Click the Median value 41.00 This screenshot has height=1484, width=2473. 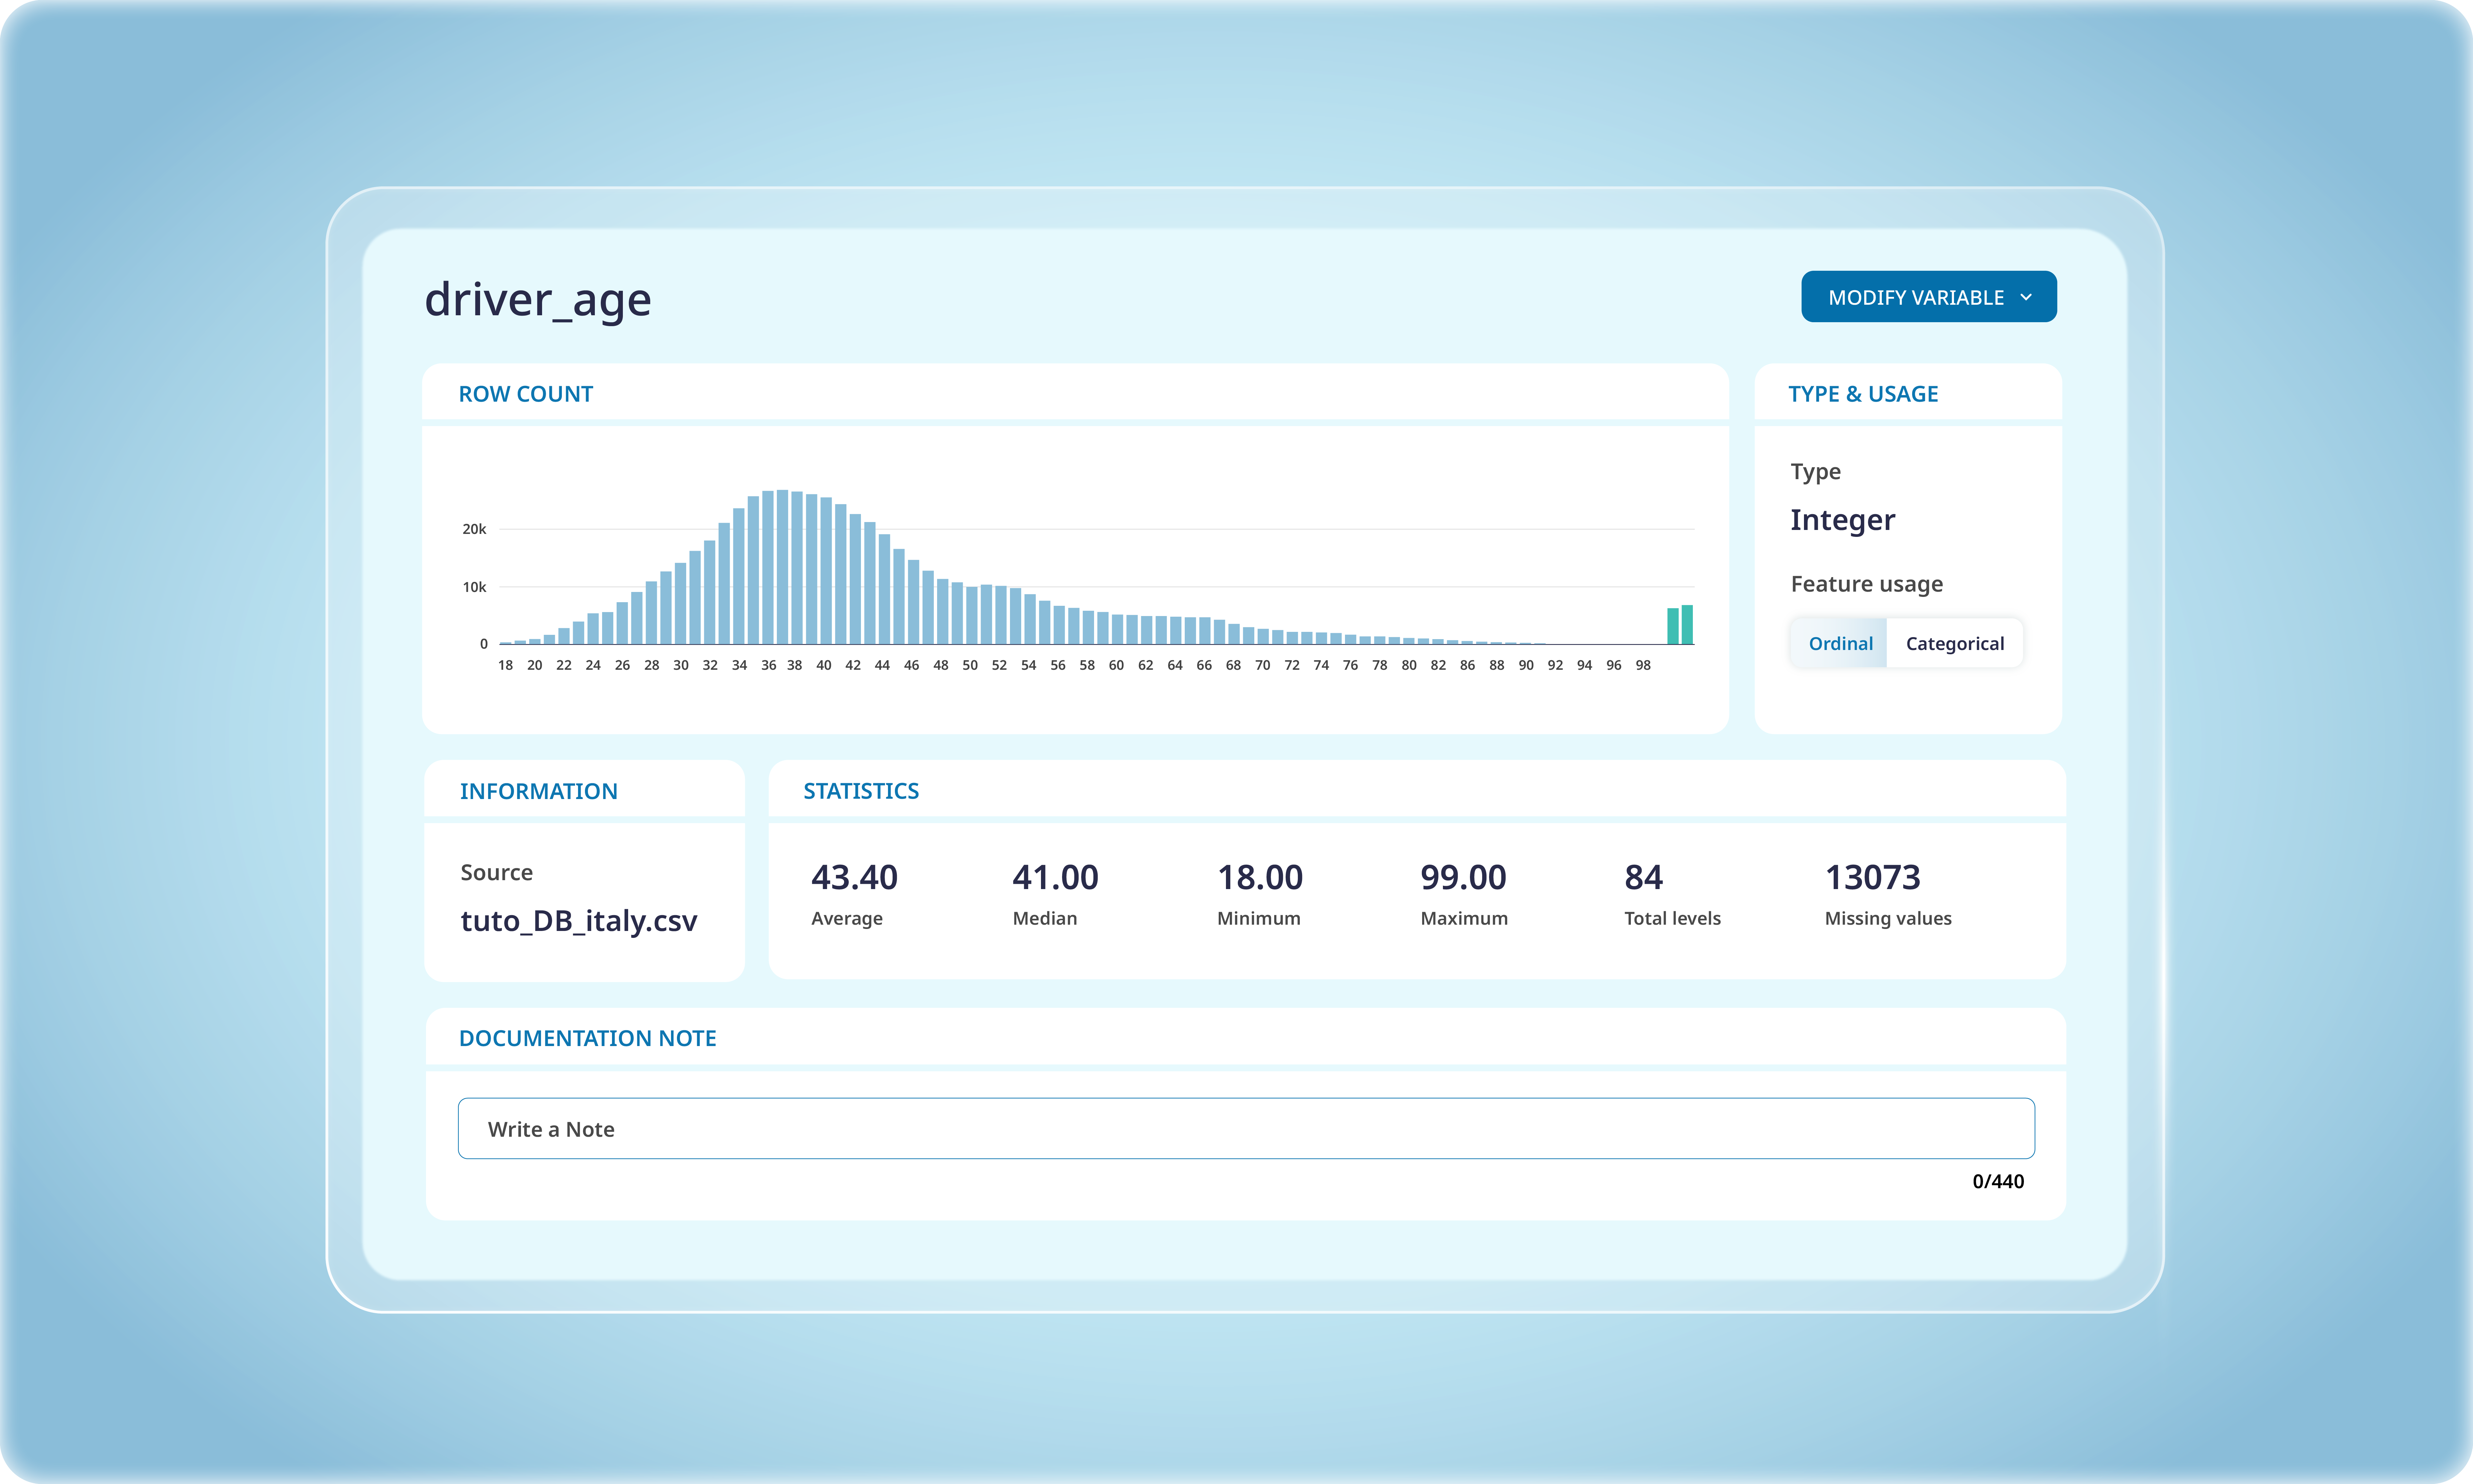[x=1055, y=877]
